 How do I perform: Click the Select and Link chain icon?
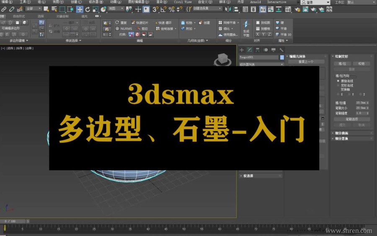tap(4, 9)
